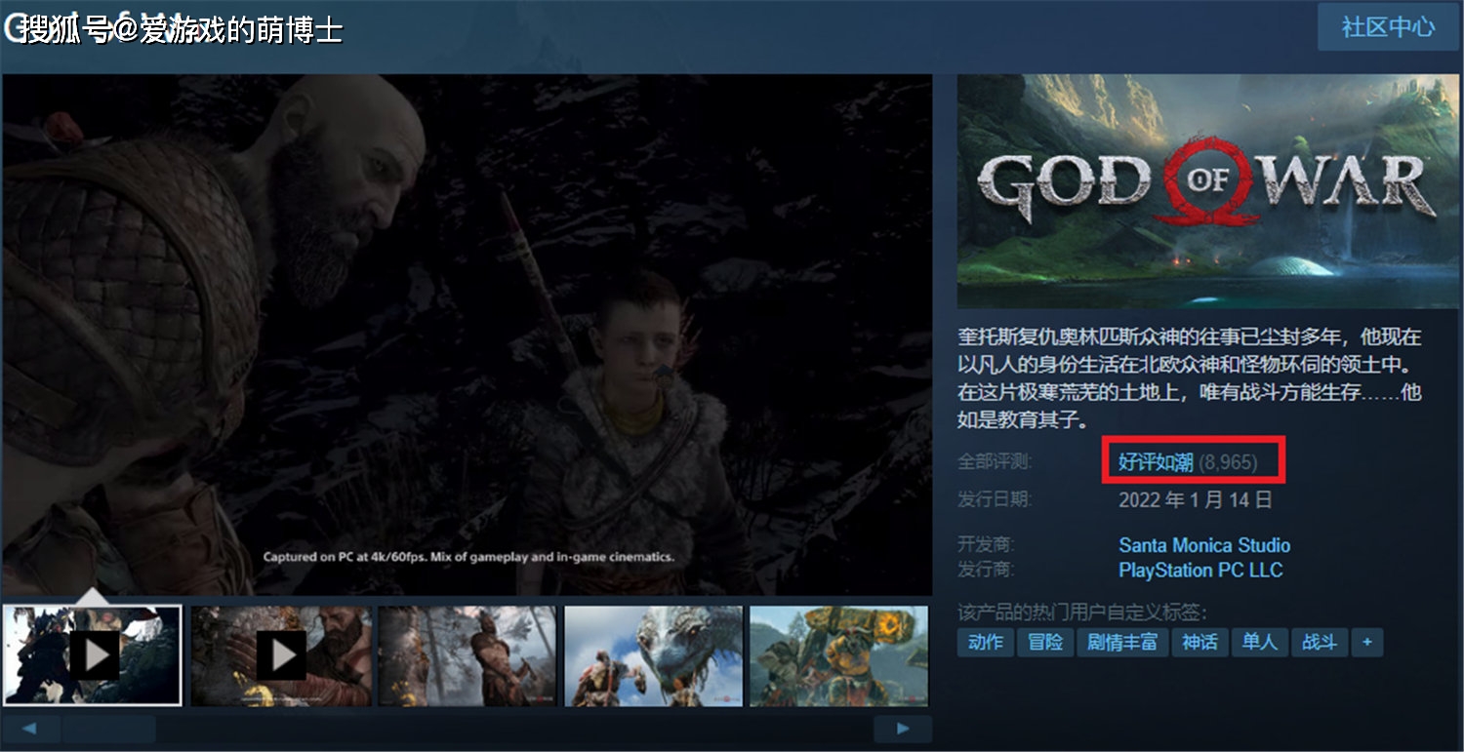Select the 战斗 tag
The height and width of the screenshot is (752, 1464).
[1320, 642]
